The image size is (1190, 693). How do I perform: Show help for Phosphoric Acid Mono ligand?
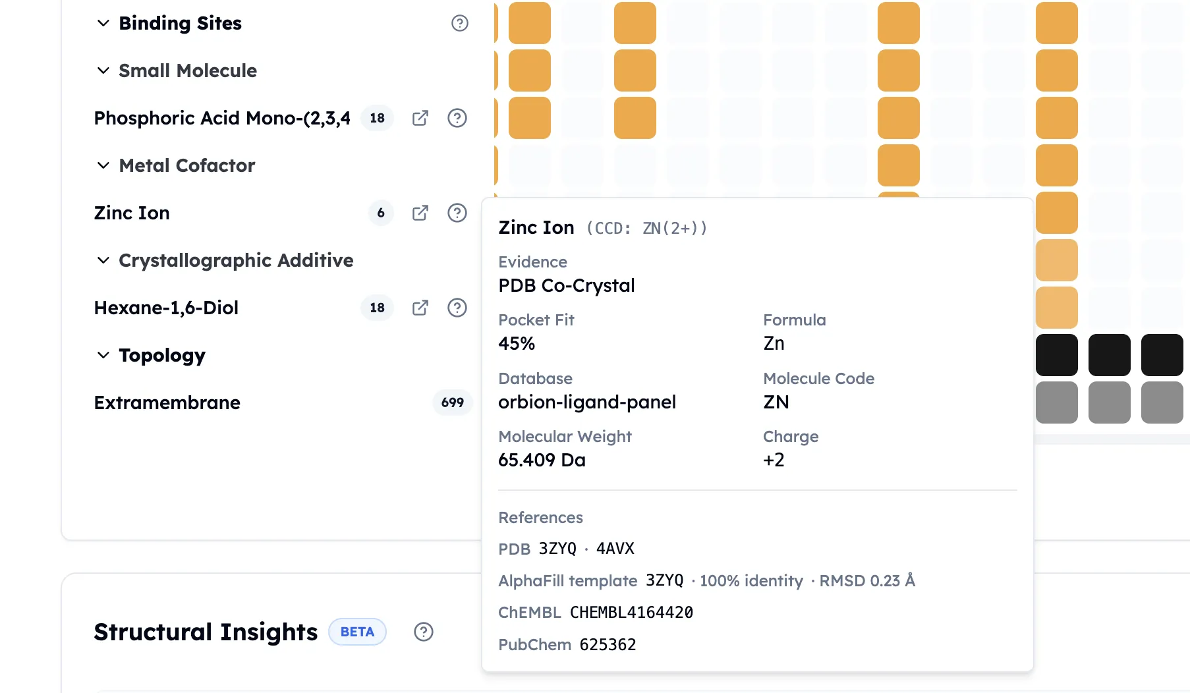point(457,118)
